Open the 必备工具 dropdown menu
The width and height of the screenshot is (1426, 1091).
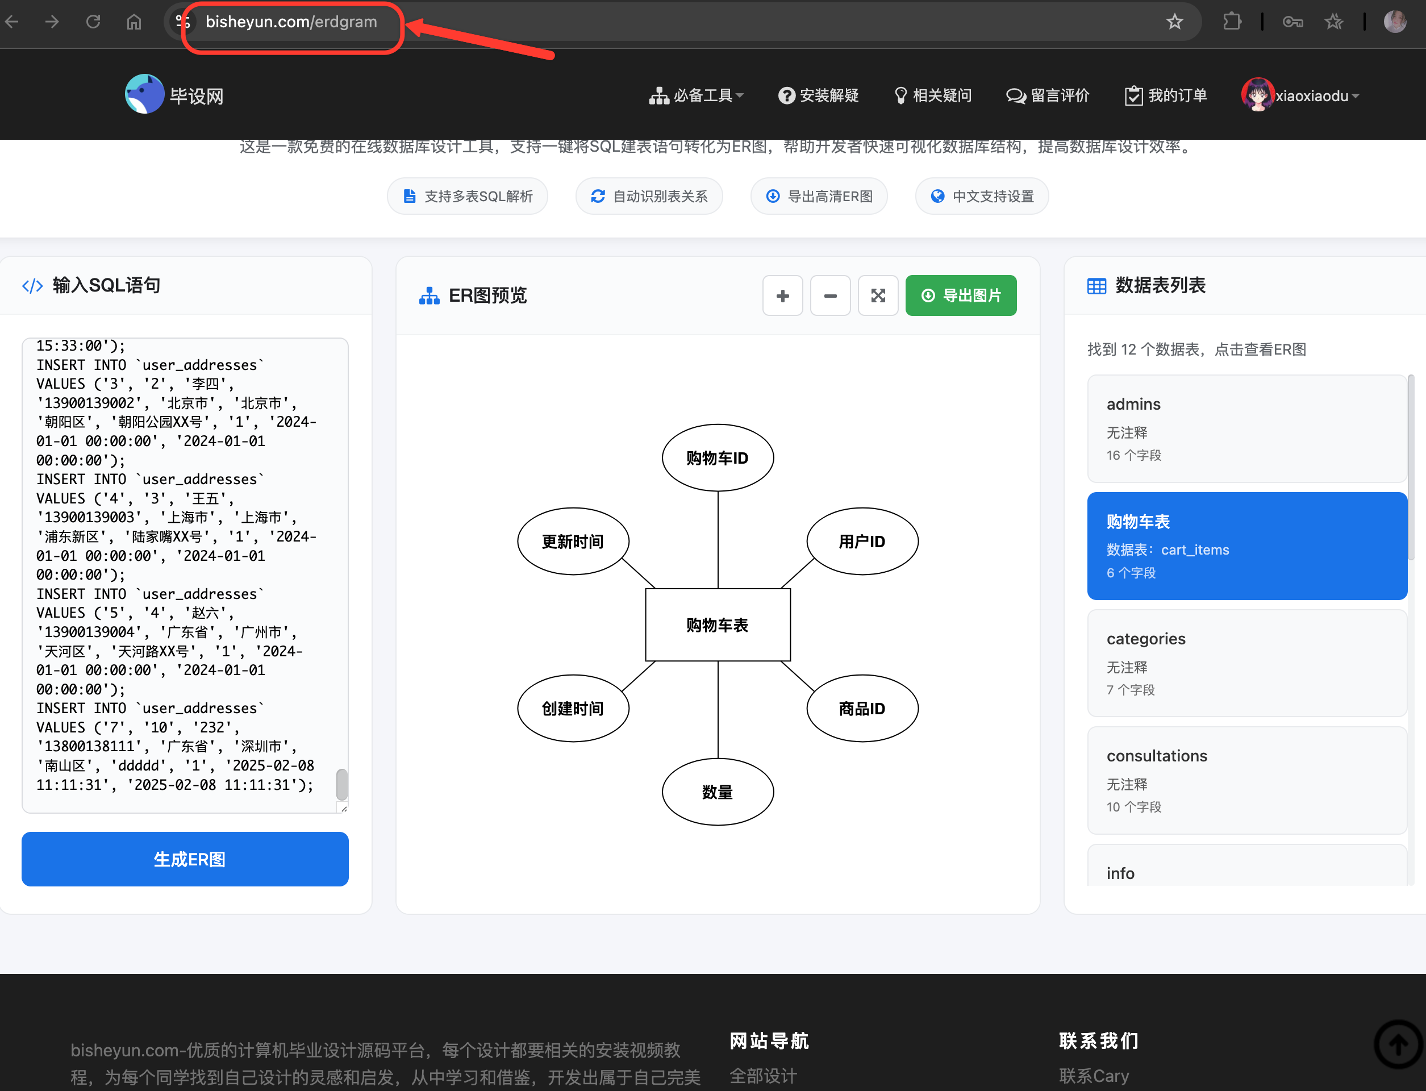pos(696,95)
